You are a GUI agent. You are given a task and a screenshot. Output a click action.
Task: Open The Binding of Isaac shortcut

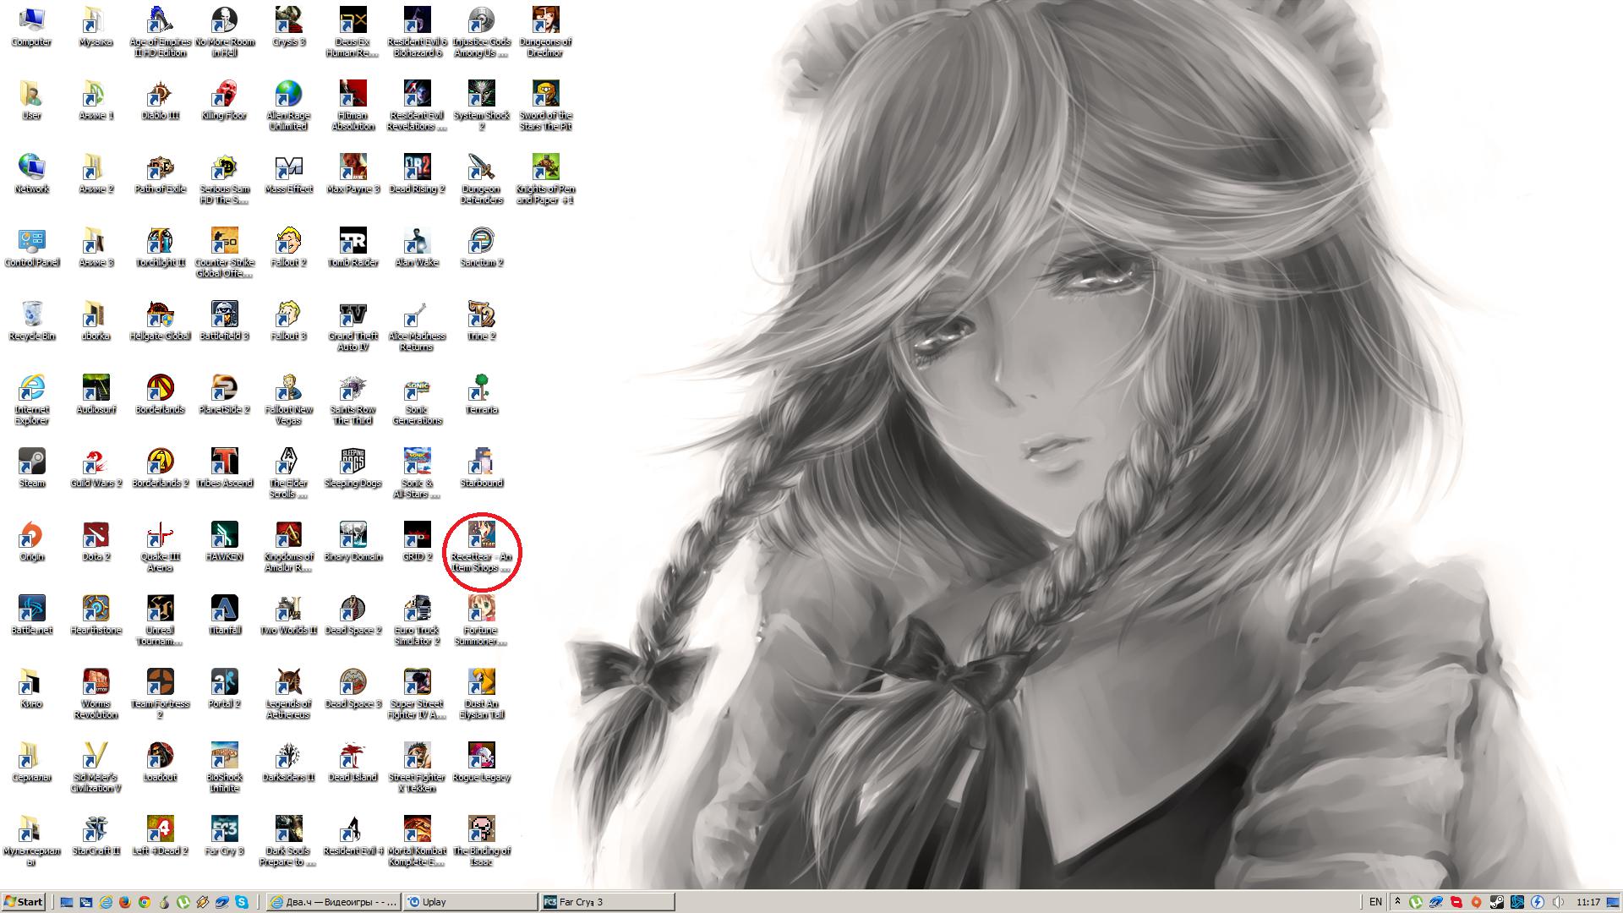tap(481, 830)
